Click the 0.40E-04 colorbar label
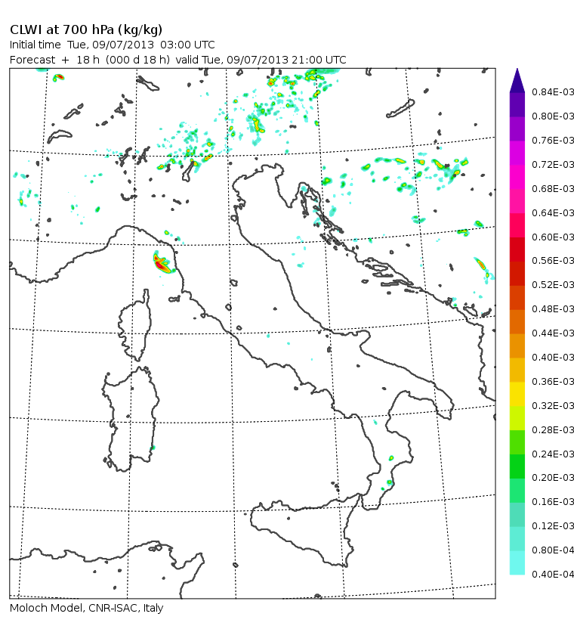This screenshot has height=626, width=574. click(x=553, y=574)
